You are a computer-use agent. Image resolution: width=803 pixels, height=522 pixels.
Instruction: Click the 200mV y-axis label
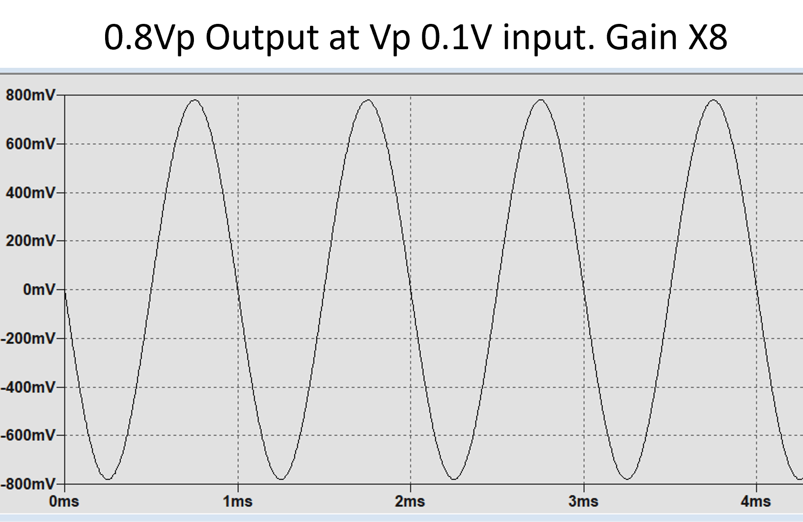31,240
